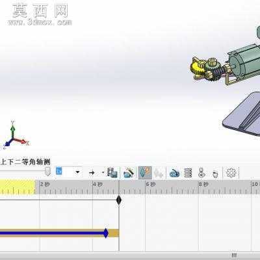260x260 pixels.
Task: Click the Gravity tool icon
Action: (x=215, y=174)
